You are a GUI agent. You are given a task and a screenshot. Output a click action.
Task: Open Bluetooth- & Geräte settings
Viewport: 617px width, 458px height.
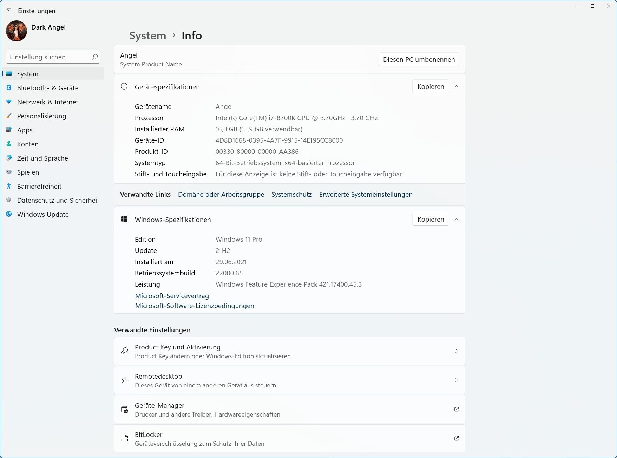point(53,88)
